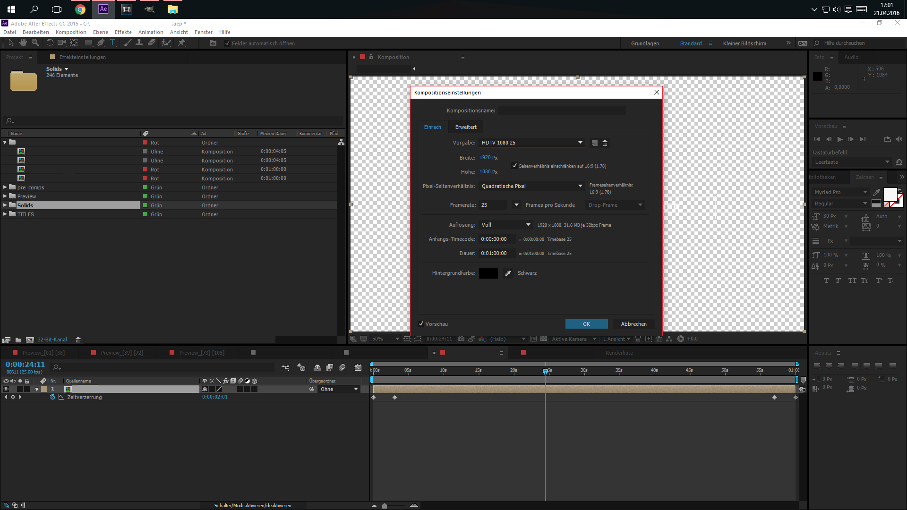Viewport: 907px width, 510px height.
Task: Select the Puppet Pin tool
Action: (181, 43)
